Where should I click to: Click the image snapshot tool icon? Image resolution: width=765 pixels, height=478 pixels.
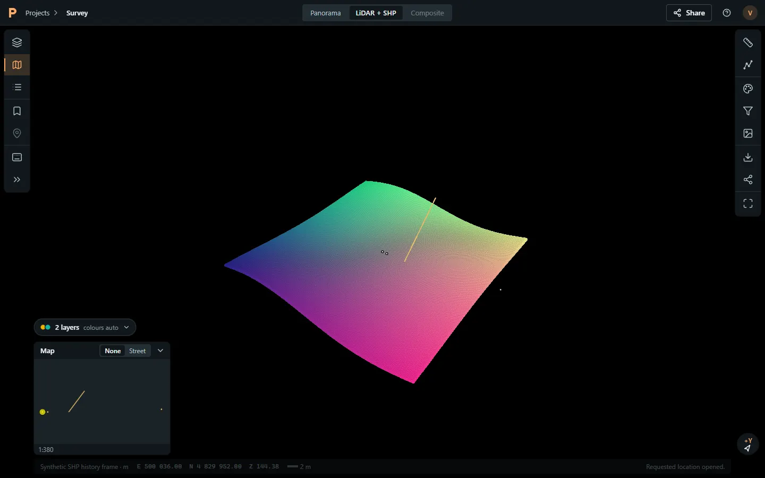[x=748, y=133]
